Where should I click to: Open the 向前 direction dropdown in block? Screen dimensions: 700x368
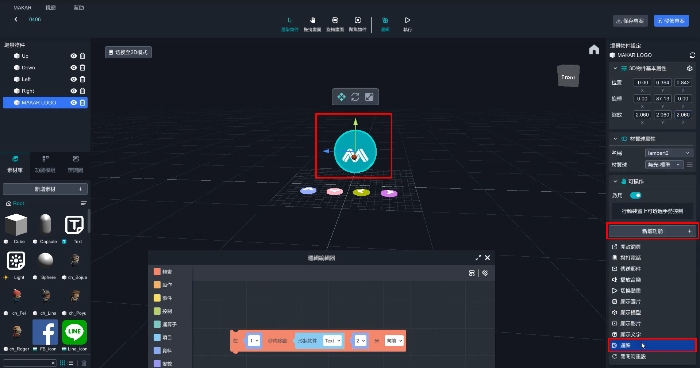tap(395, 341)
